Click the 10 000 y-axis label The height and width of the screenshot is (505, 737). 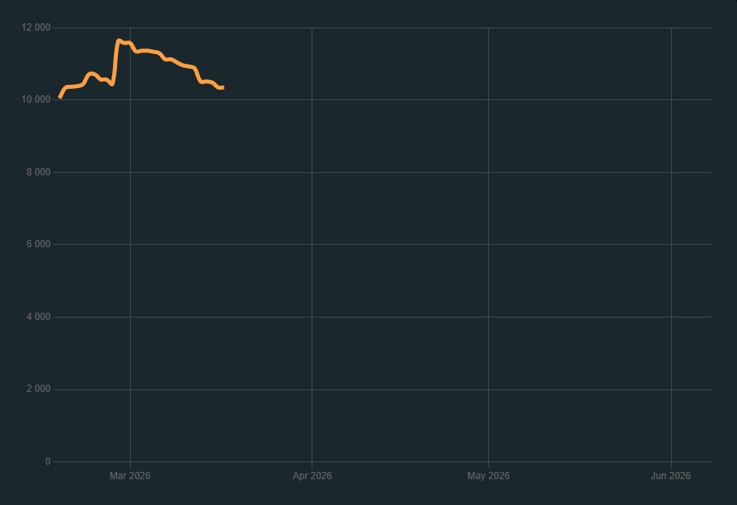pyautogui.click(x=36, y=99)
